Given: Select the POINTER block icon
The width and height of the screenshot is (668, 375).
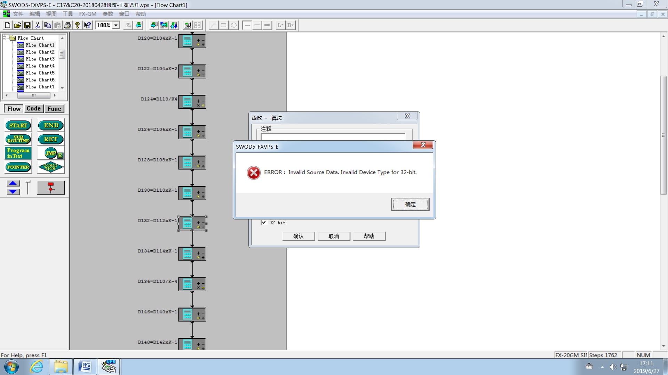Looking at the screenshot, I should click(x=18, y=167).
